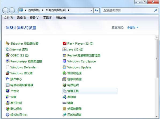
Task: Click the 区域和语言 icon
Action: click(x=65, y=115)
